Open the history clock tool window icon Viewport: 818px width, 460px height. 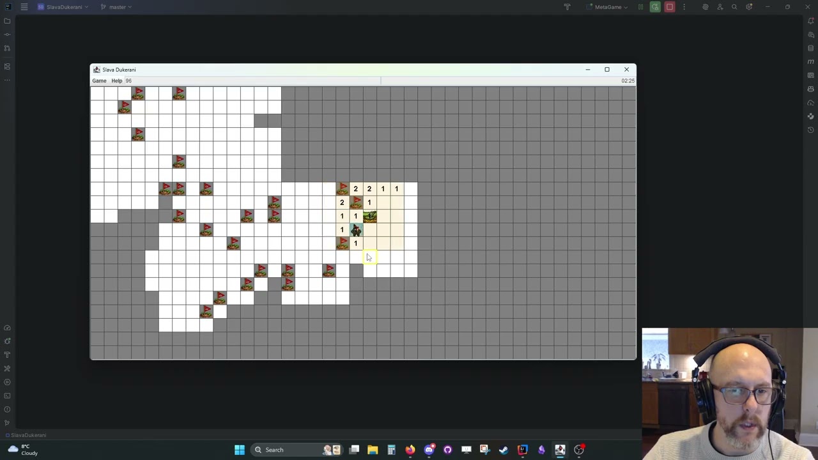click(x=811, y=130)
